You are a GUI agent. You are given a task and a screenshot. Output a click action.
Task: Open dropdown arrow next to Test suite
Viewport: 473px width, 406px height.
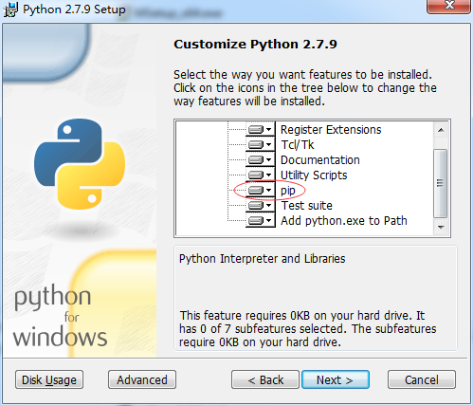tap(269, 206)
